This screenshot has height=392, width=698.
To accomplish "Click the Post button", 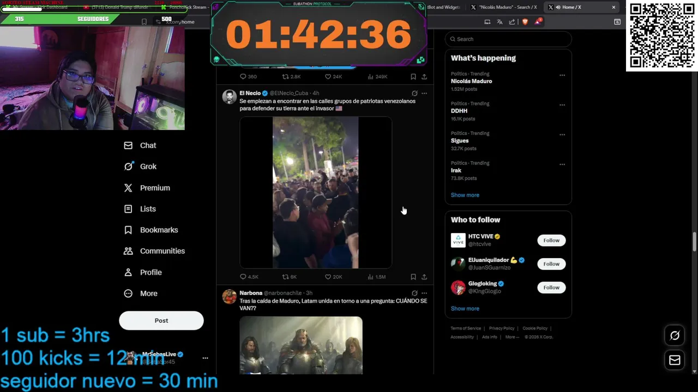I will click(x=161, y=321).
